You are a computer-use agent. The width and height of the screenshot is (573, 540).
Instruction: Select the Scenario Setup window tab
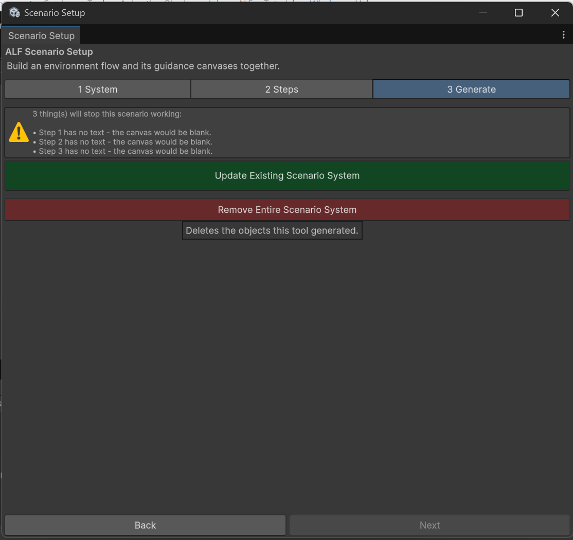click(41, 35)
